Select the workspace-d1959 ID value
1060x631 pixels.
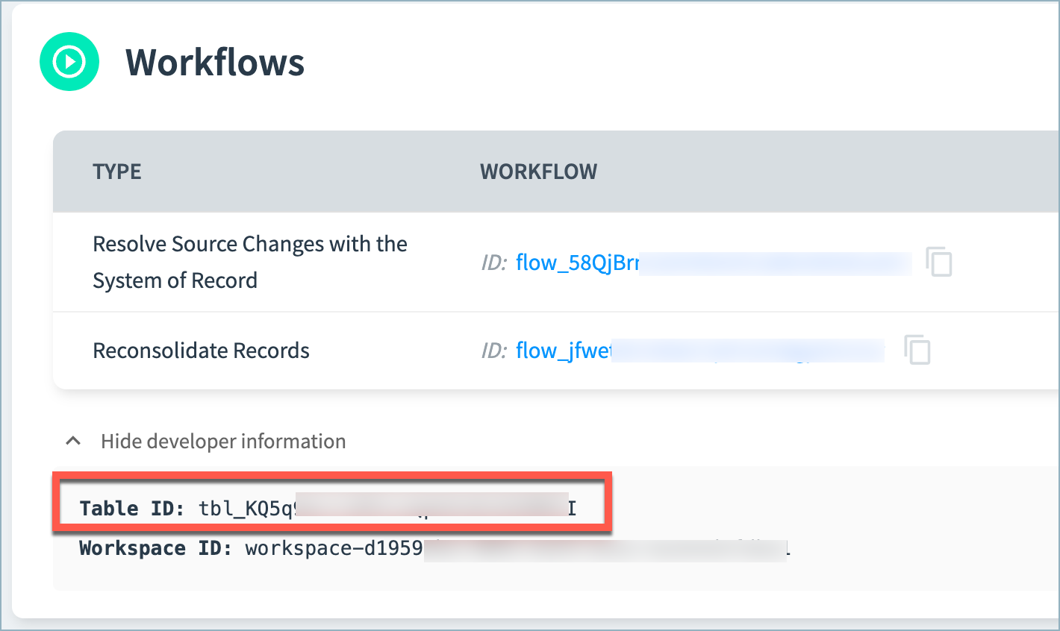point(518,549)
